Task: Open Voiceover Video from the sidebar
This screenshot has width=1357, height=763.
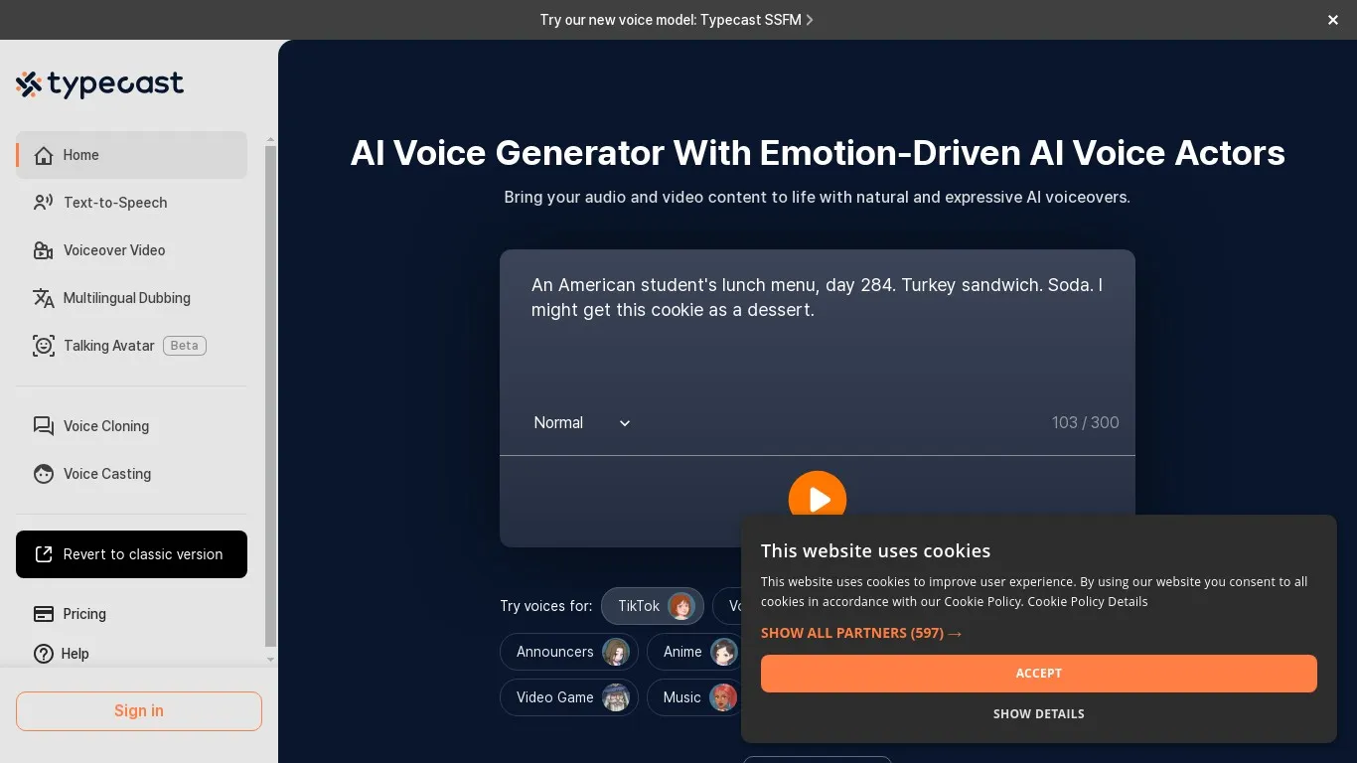Action: point(44,250)
